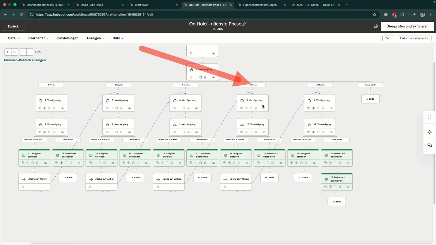Click the Test button

388,38
